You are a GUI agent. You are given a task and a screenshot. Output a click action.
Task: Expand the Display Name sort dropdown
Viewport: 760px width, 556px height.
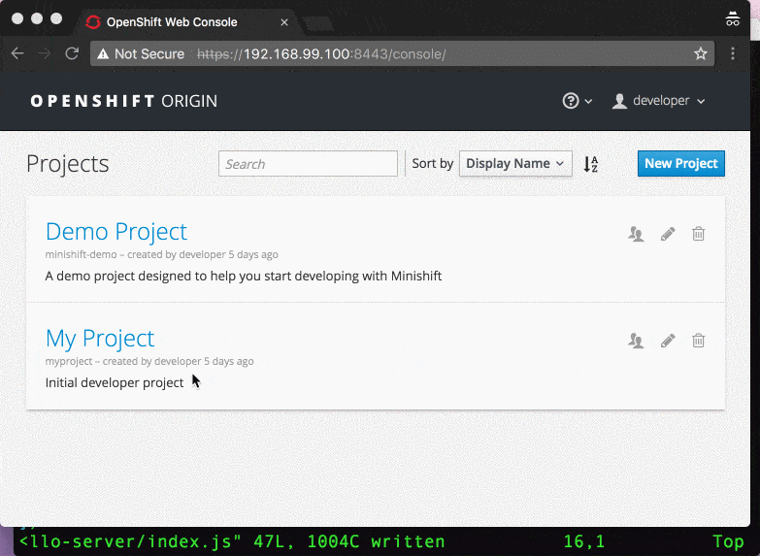click(515, 164)
